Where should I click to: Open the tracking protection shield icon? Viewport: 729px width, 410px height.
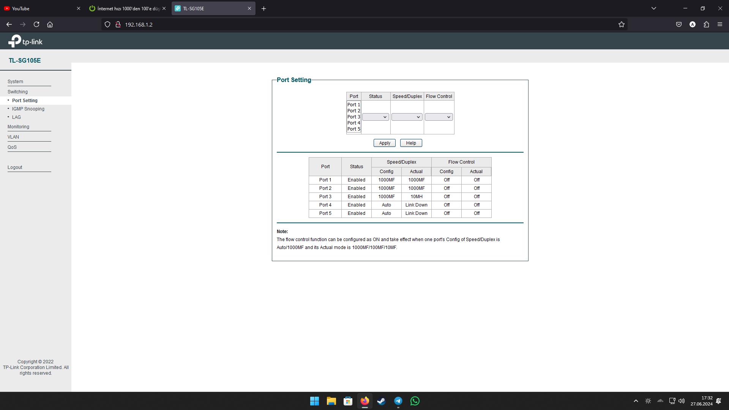[107, 24]
